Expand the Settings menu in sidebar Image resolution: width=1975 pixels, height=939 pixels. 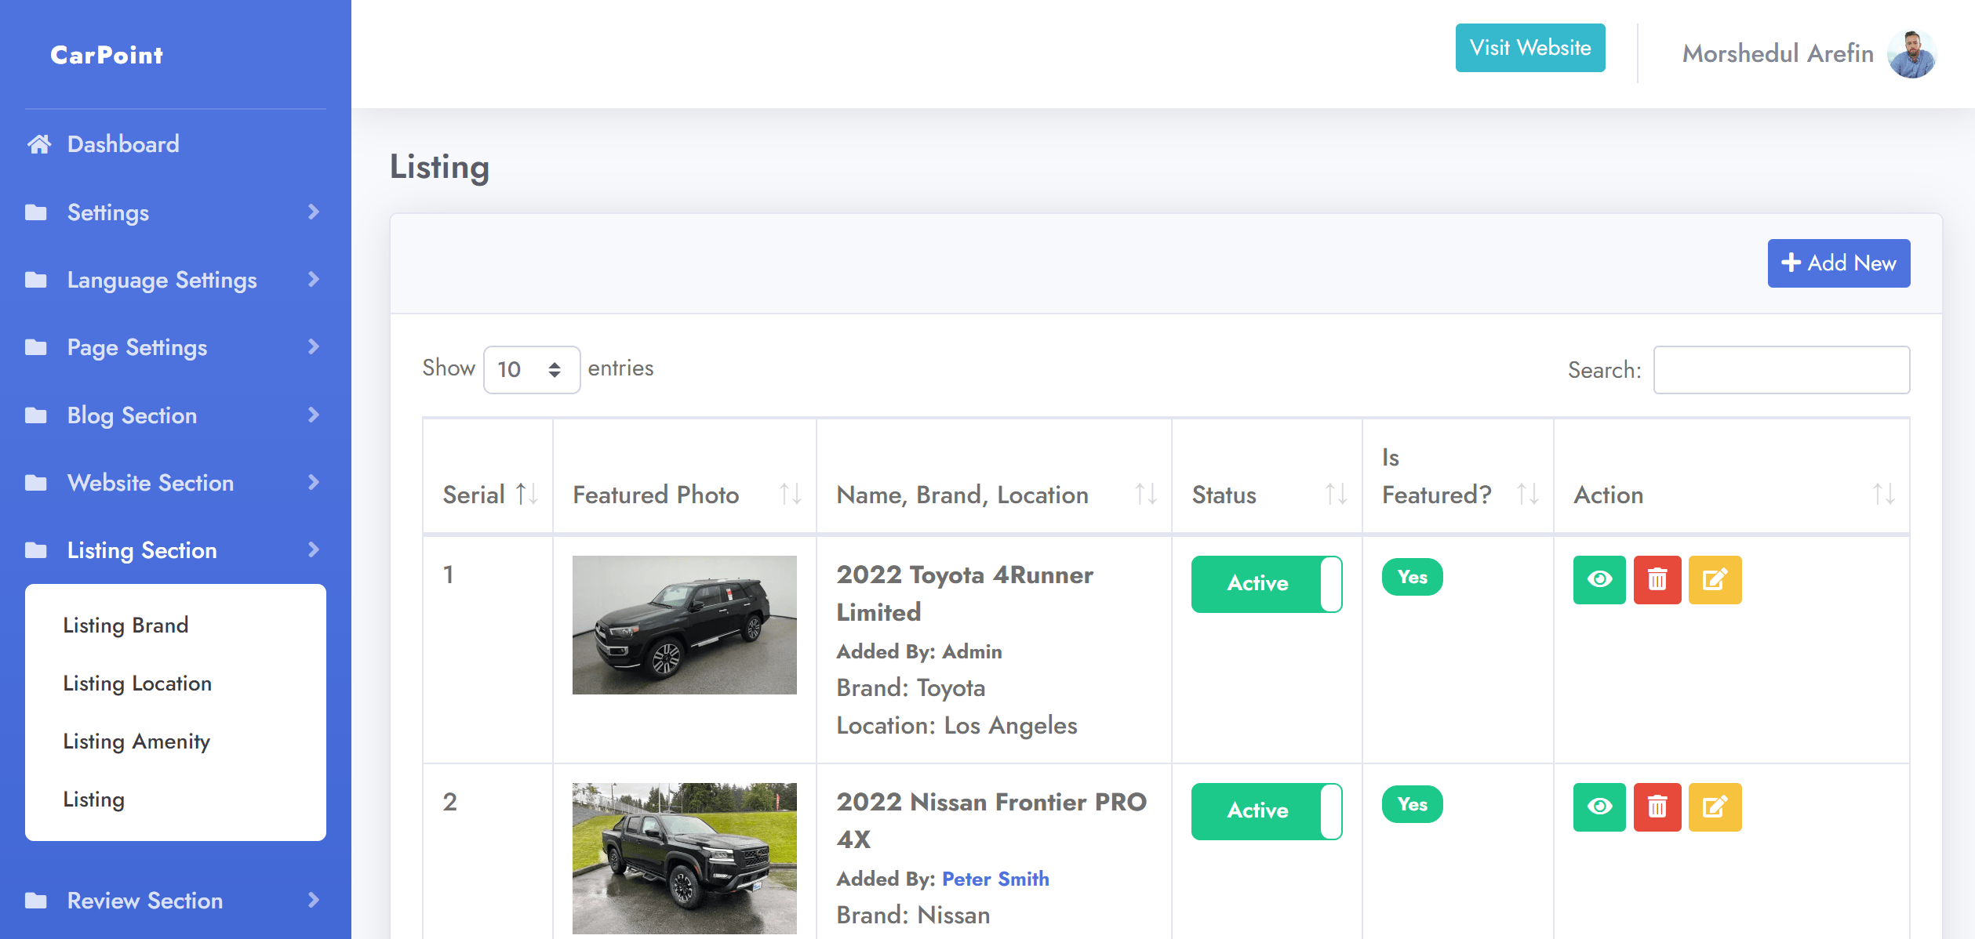click(108, 212)
